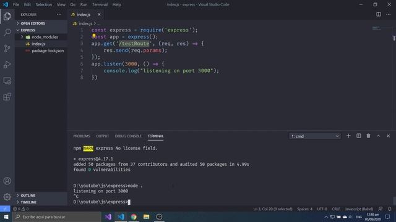Select index.js in the file tree
Screen dimensions: 396x222
click(x=41, y=44)
